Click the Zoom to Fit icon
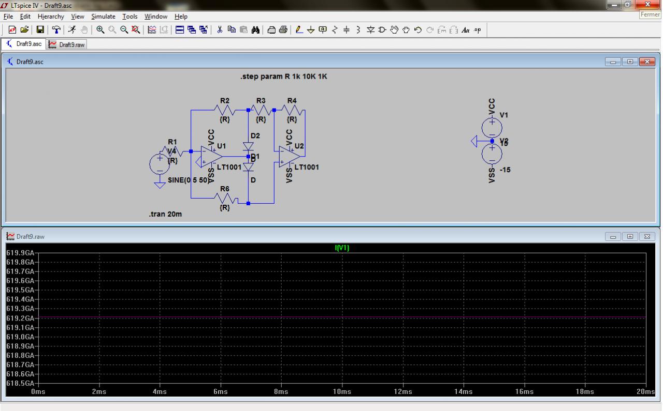The height and width of the screenshot is (411, 663). 136,31
